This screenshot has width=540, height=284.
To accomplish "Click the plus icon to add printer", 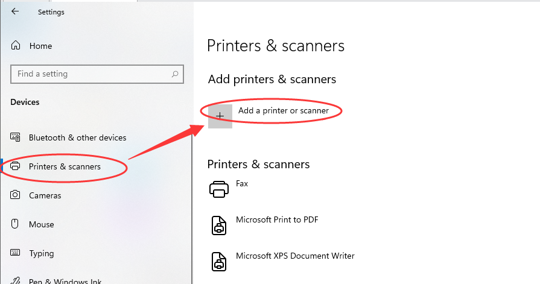I will pyautogui.click(x=220, y=116).
